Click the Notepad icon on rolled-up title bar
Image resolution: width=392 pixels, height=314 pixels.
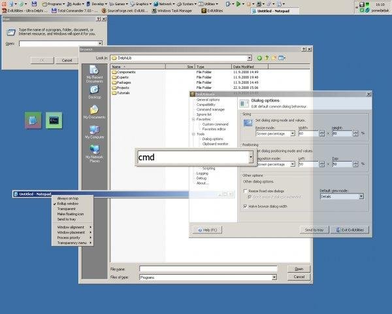click(x=16, y=194)
